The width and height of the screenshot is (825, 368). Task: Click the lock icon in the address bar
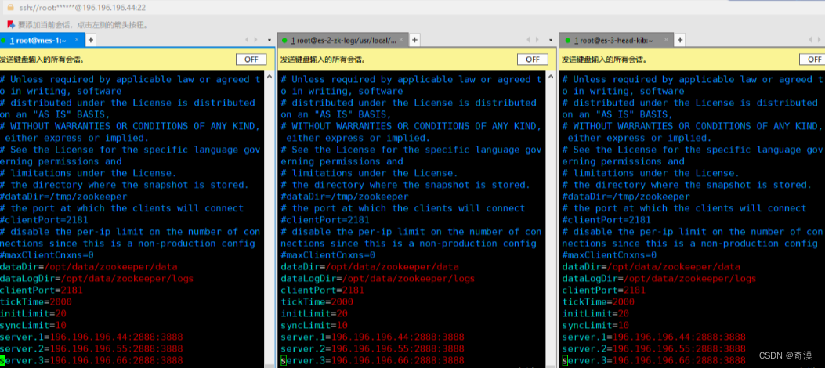(x=9, y=7)
